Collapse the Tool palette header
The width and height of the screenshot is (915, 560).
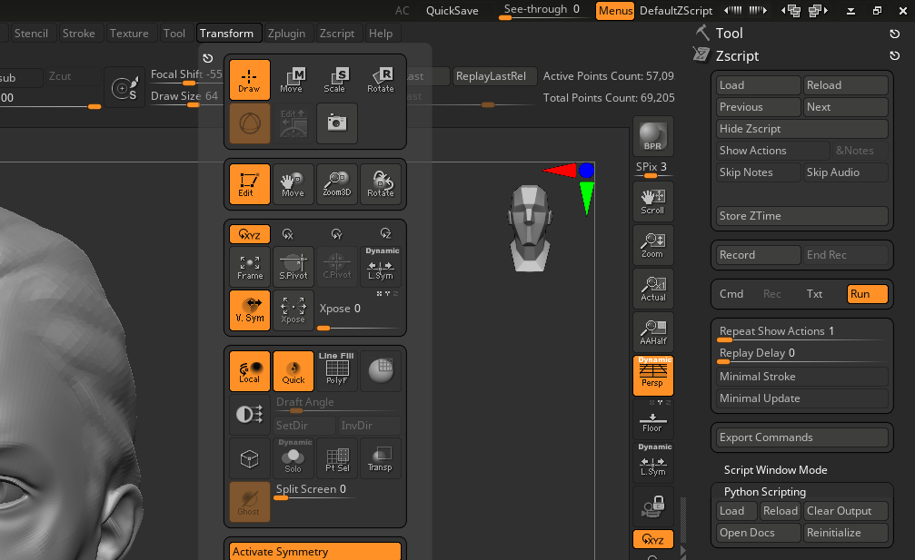(x=730, y=34)
